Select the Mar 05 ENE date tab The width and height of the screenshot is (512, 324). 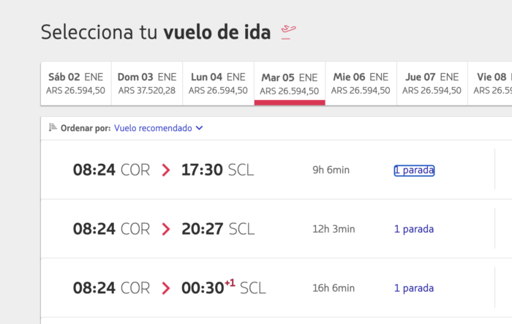pyautogui.click(x=289, y=83)
